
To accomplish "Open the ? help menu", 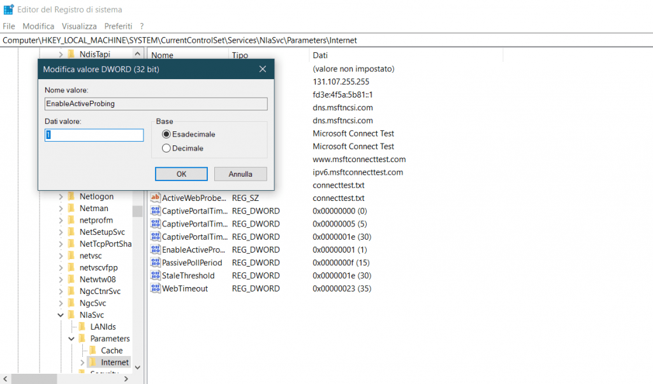I will [142, 26].
